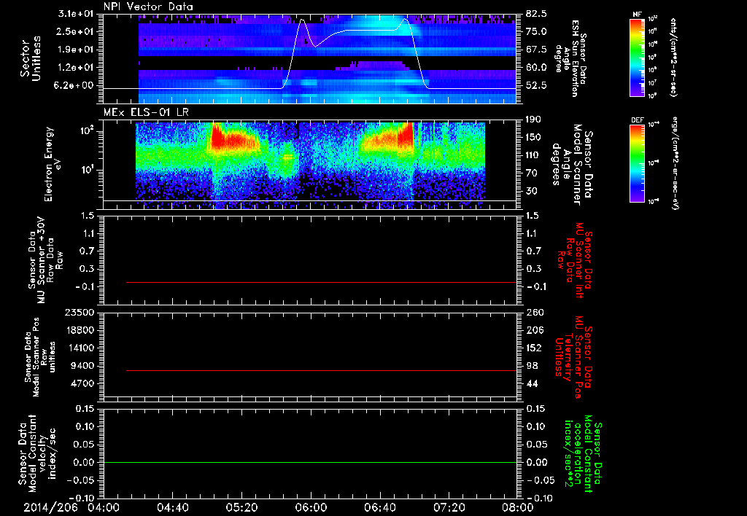Click the '190' Scanner Angle tick
The width and height of the screenshot is (747, 516).
tap(535, 120)
